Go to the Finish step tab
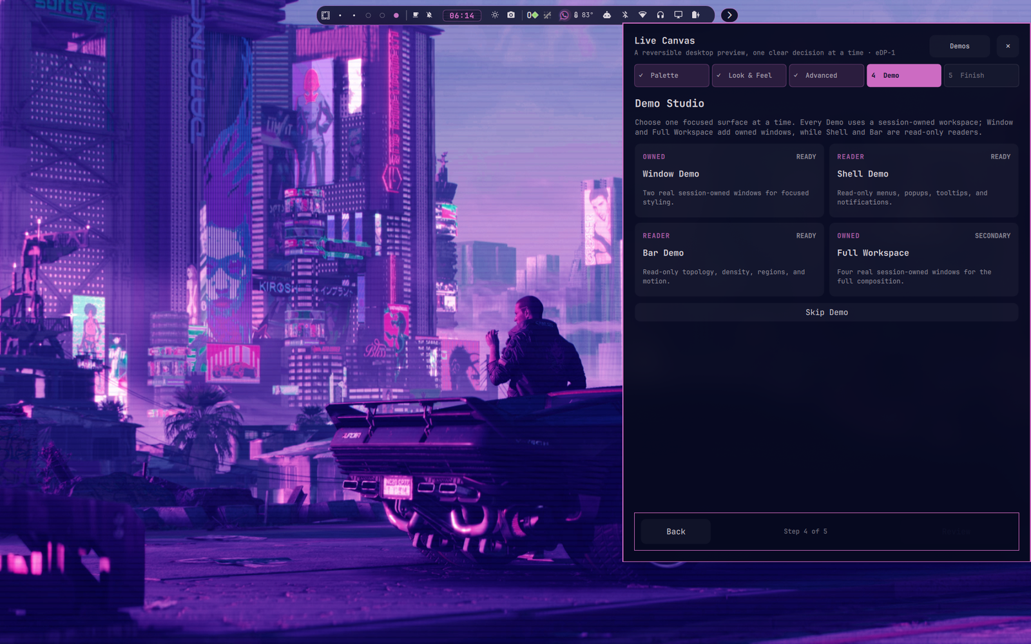This screenshot has height=644, width=1031. click(981, 75)
